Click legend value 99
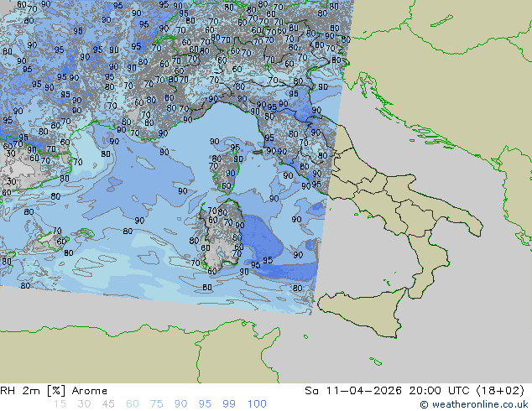Viewport: 532px width, 411px height. (229, 404)
